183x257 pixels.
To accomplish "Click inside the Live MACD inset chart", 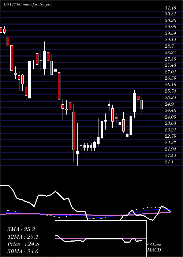I will click(101, 239).
